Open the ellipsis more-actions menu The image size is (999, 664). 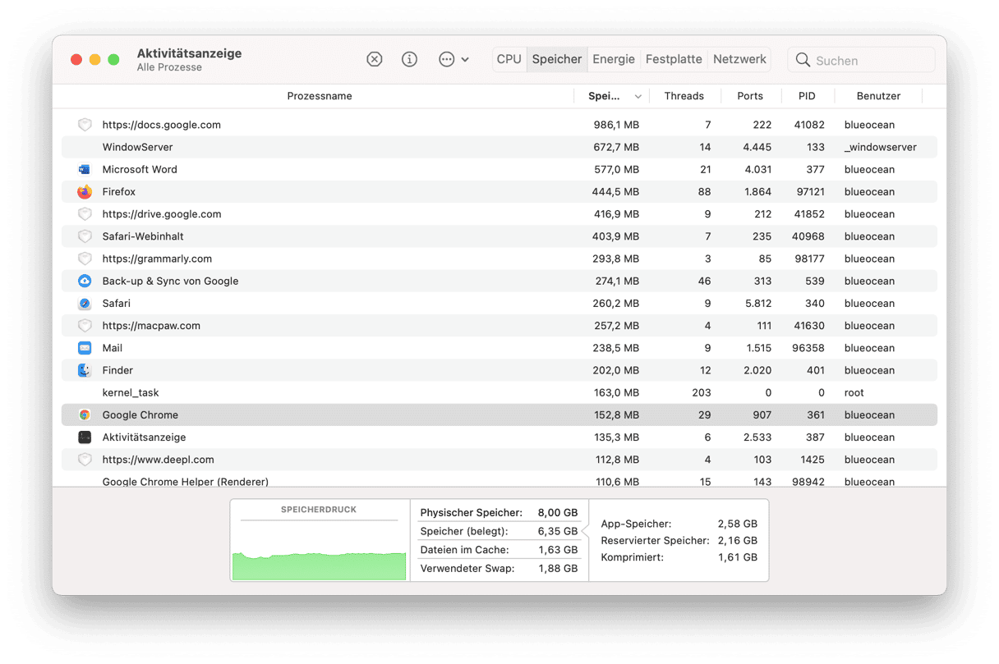[x=453, y=59]
